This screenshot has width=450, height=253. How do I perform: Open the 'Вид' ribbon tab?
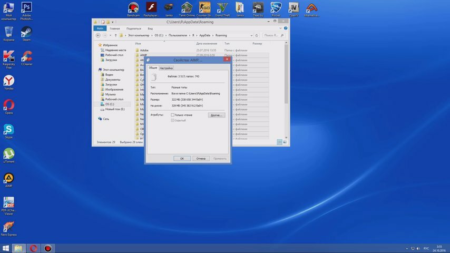pos(150,28)
